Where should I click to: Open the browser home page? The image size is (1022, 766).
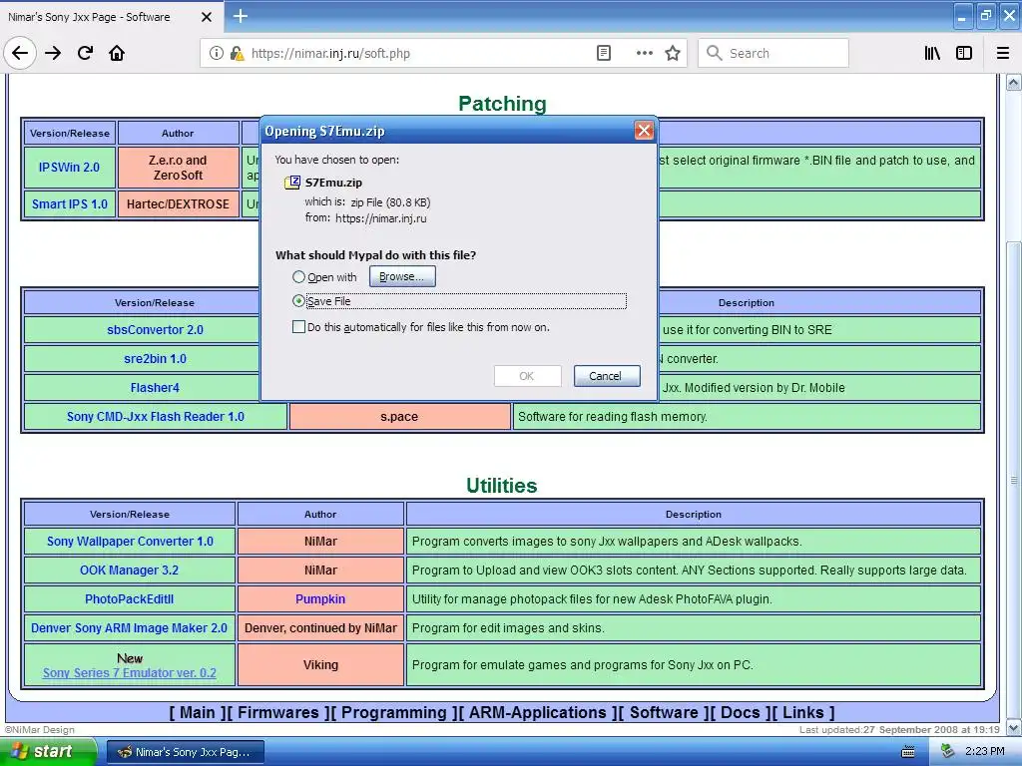(117, 53)
